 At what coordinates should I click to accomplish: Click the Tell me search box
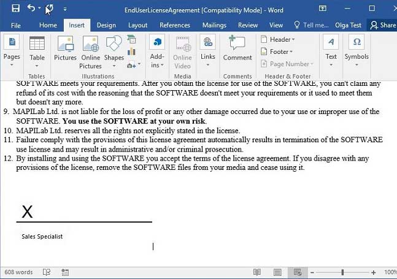tap(311, 25)
